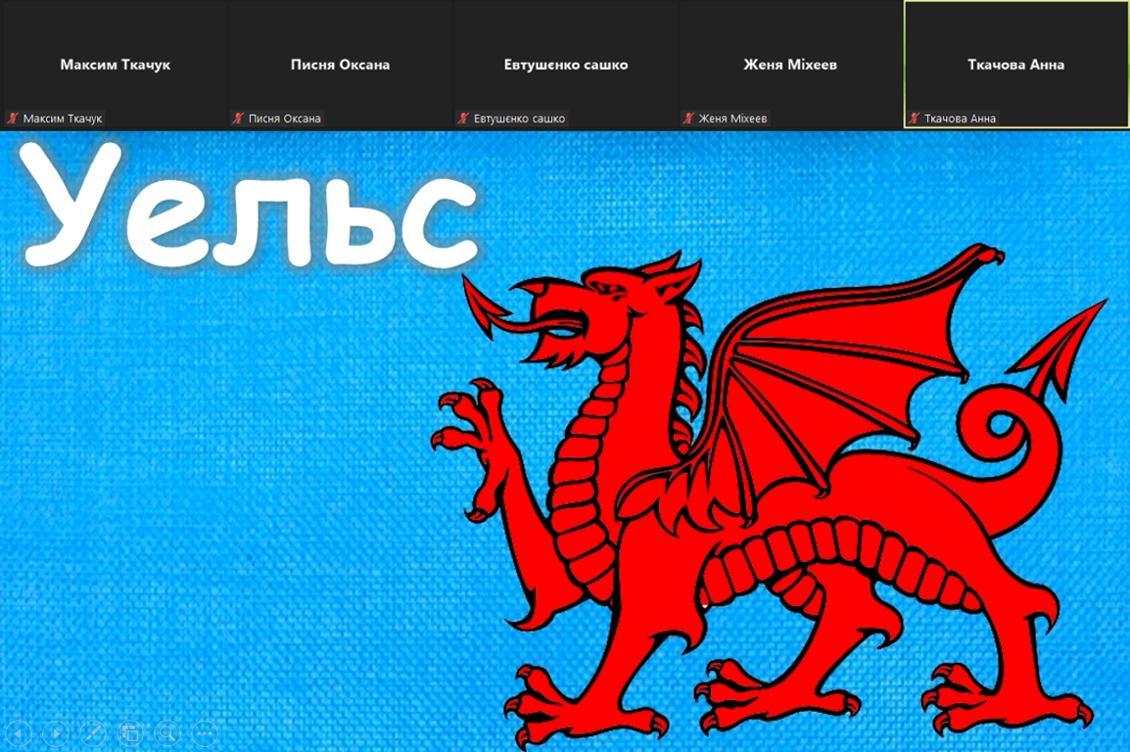Click the Уельс slide title text
This screenshot has width=1130, height=752.
250,210
